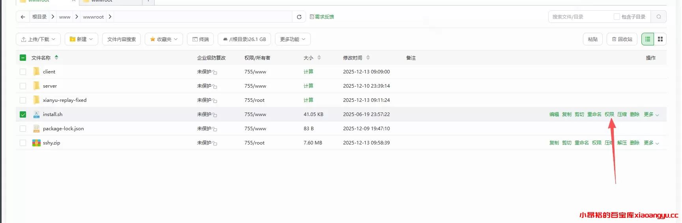Go to wwwroot breadcrumb
Screen dimensions: 682x223
pyautogui.click(x=93, y=17)
